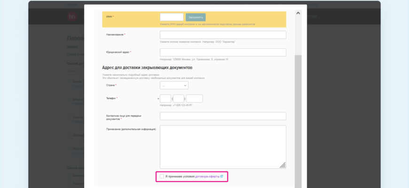Focus the Юридический адрес input
Image resolution: width=409 pixels, height=188 pixels.
tap(223, 53)
